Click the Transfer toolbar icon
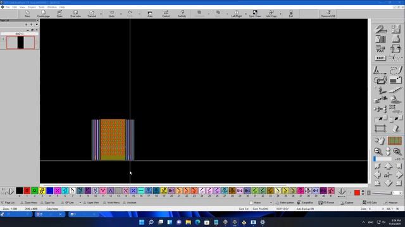Screen dimensions: 405x227 92,14
